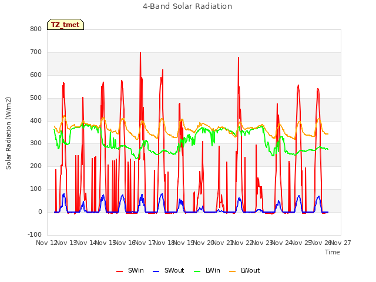376x282 pixels.
Task: Click the 500 y-axis tick label
Action: click(36, 98)
